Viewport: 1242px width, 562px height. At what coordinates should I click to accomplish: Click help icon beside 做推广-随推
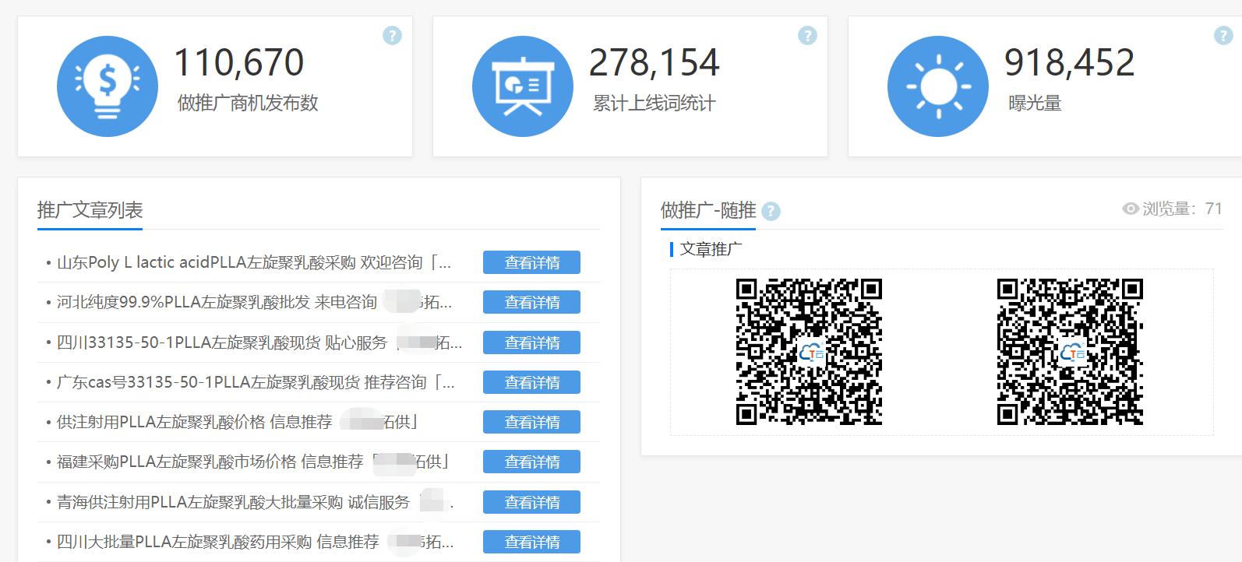pyautogui.click(x=771, y=211)
